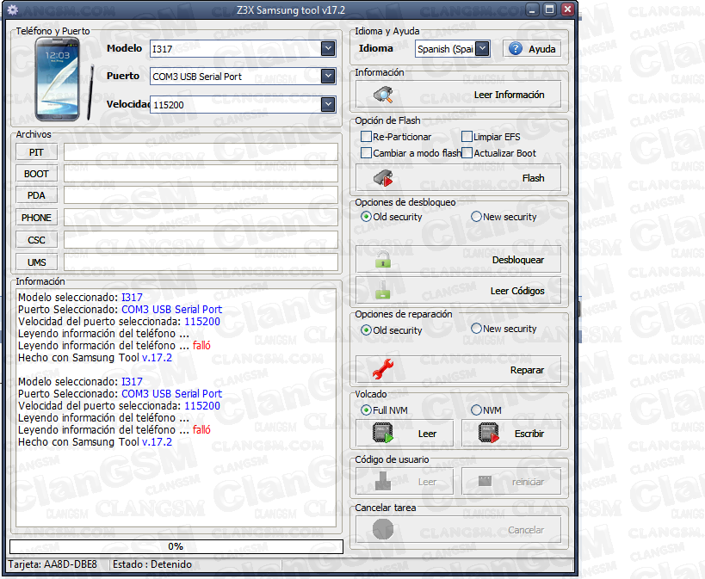The image size is (705, 579).
Task: Open the Velocidad dropdown arrow
Action: click(x=328, y=105)
